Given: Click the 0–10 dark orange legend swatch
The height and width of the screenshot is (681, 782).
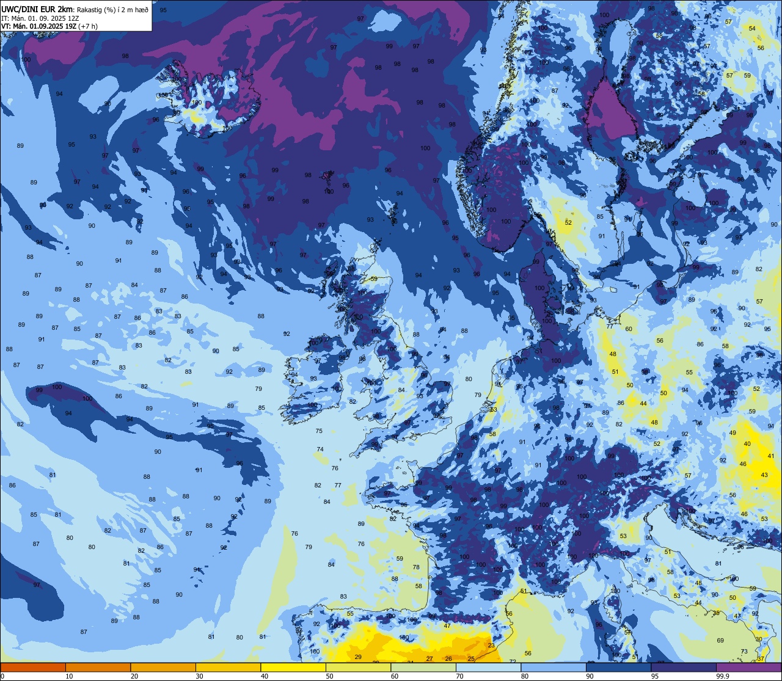Looking at the screenshot, I should pyautogui.click(x=33, y=667).
